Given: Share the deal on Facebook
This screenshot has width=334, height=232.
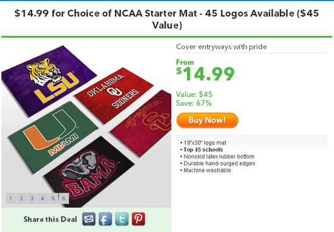Looking at the screenshot, I should [105, 219].
